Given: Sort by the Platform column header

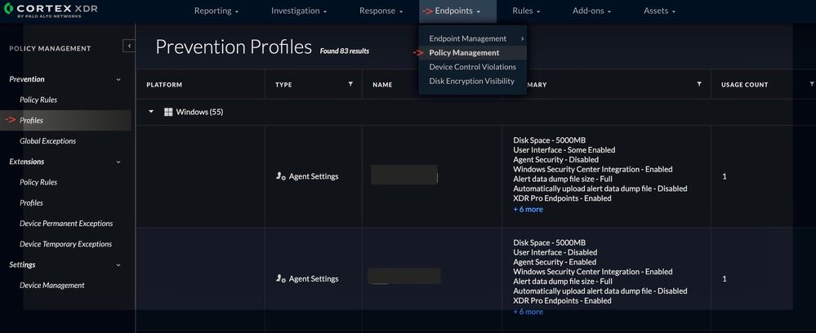Looking at the screenshot, I should click(x=164, y=84).
